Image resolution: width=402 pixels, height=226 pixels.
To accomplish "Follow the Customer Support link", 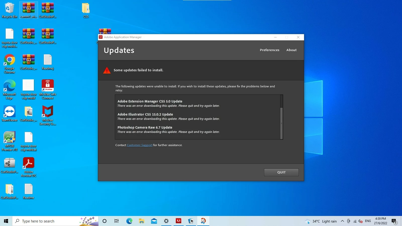I will [x=139, y=145].
